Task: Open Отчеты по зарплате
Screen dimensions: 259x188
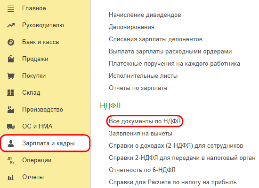Action: click(x=138, y=88)
